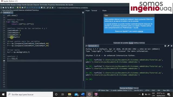Click CRLF line ending status entry
The height and width of the screenshot is (97, 173).
(x=153, y=91)
